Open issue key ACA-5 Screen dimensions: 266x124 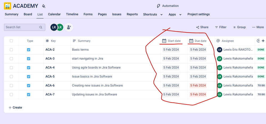(x=50, y=76)
